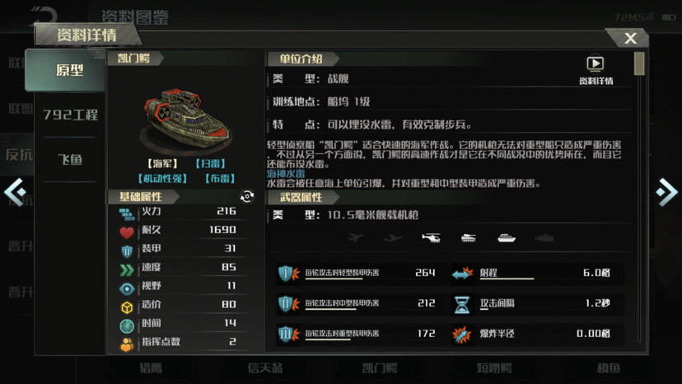Go to next unit with right arrow
The height and width of the screenshot is (384, 682).
(x=666, y=191)
